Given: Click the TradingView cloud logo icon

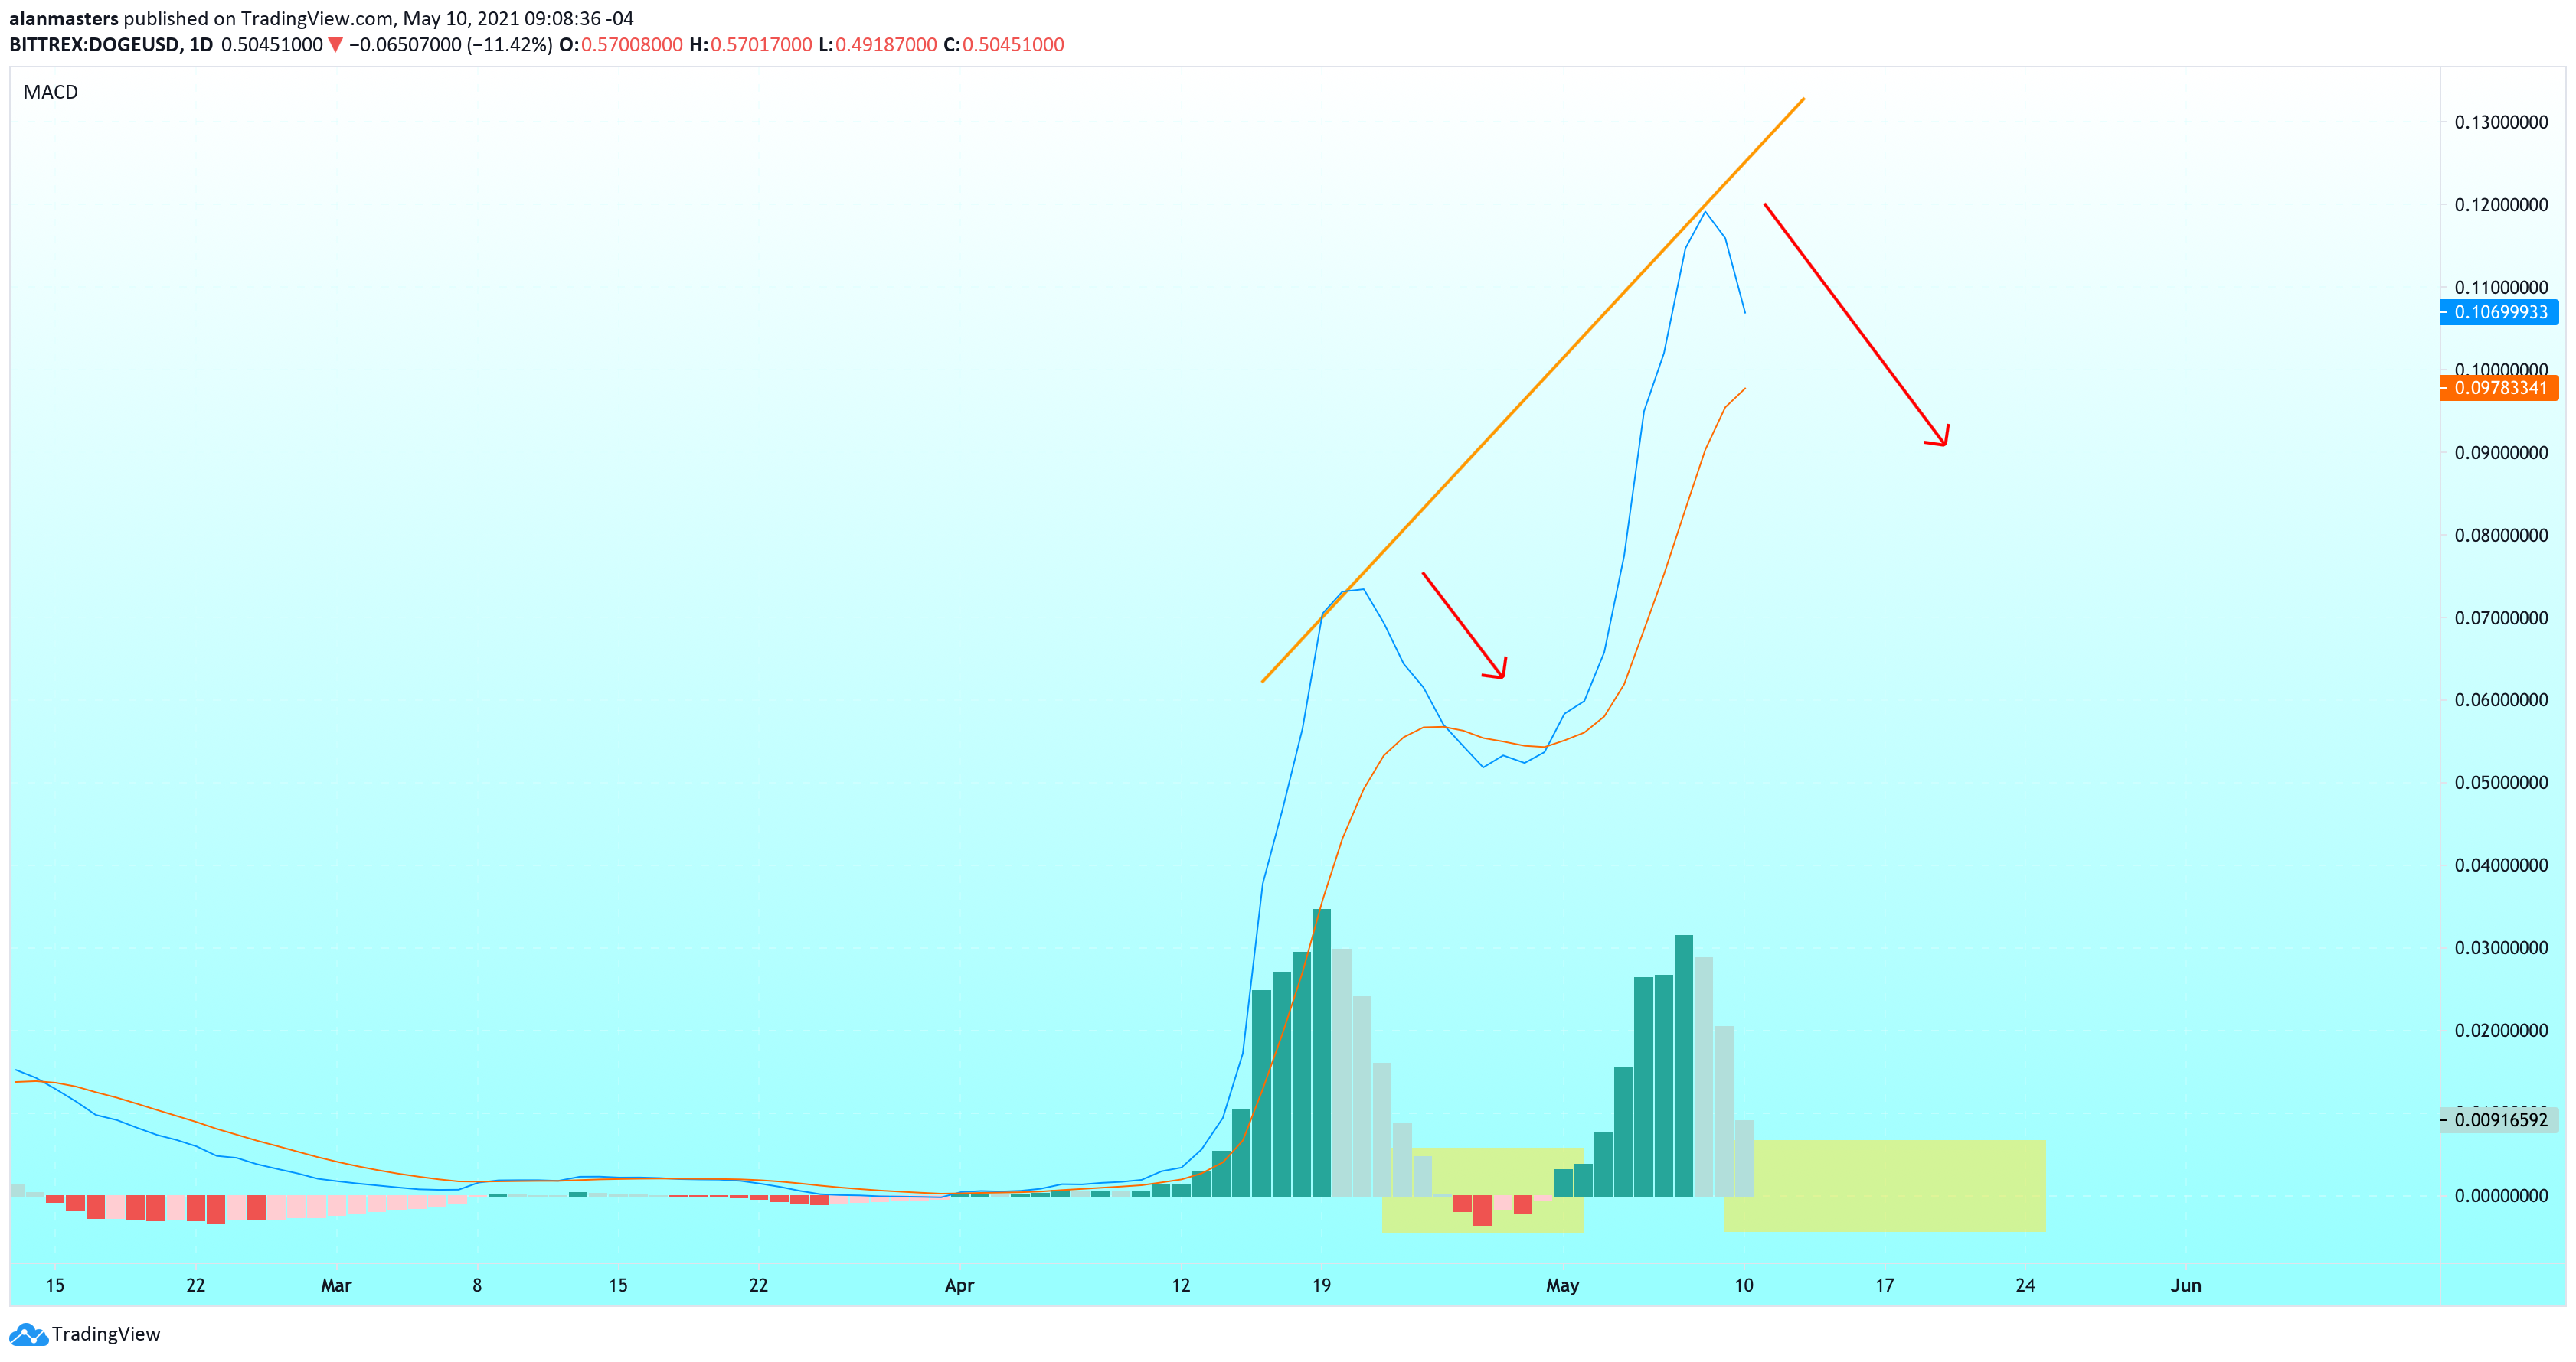Looking at the screenshot, I should point(28,1334).
